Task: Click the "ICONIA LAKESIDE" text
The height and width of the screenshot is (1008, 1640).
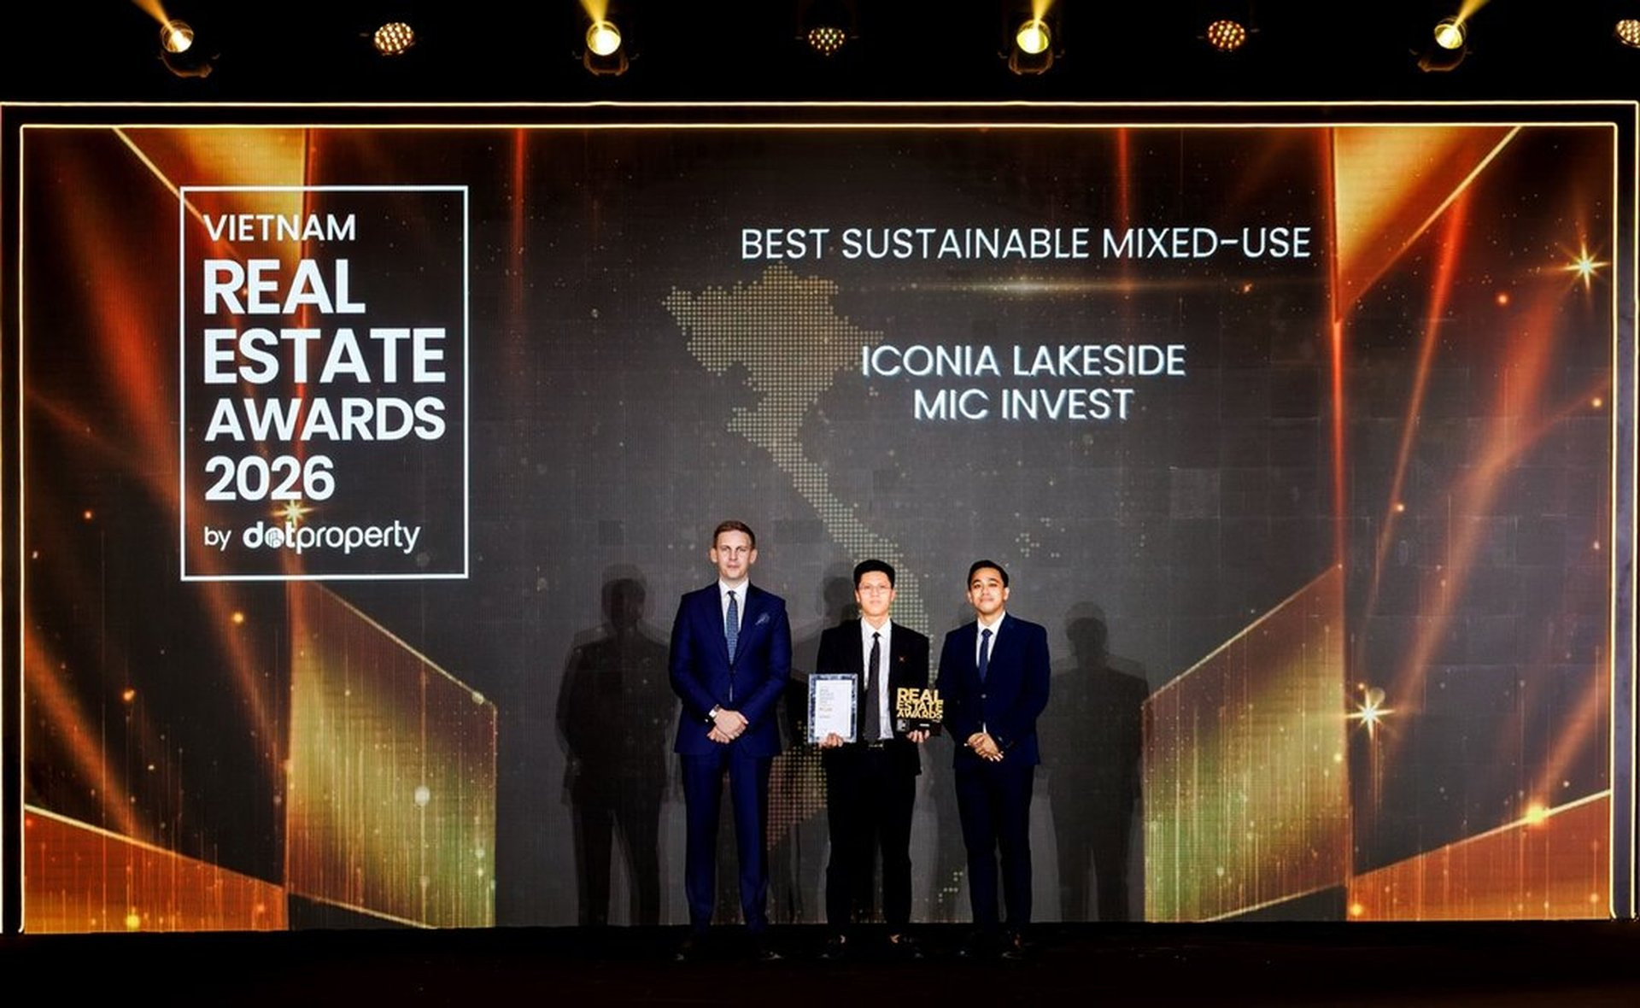Action: click(x=1023, y=361)
